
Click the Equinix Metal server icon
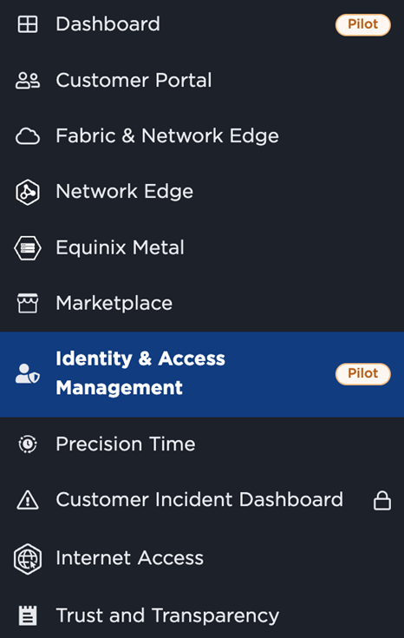[28, 247]
